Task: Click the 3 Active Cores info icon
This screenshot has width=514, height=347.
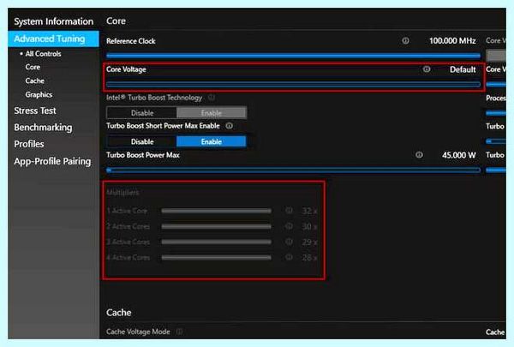Action: (289, 242)
